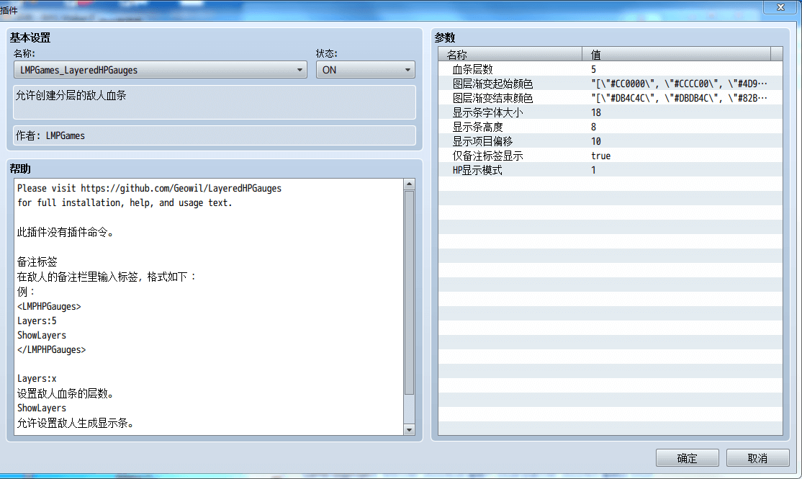The width and height of the screenshot is (802, 479).
Task: Click the 确定 button
Action: click(687, 458)
